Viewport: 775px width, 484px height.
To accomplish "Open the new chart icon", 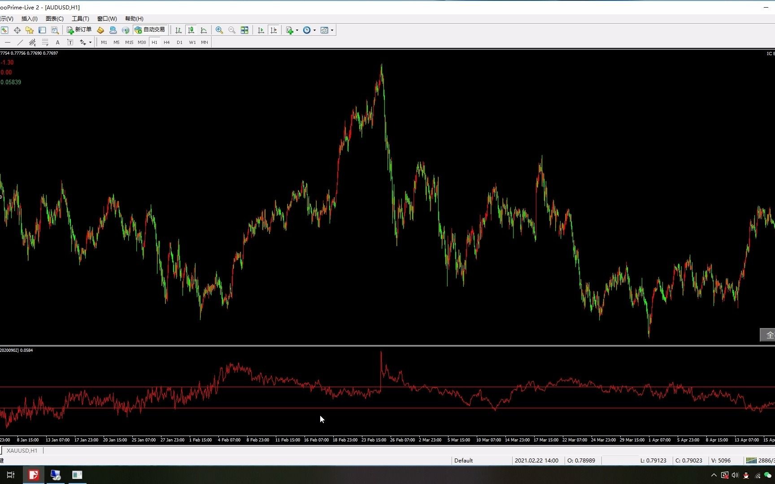I will click(4, 30).
